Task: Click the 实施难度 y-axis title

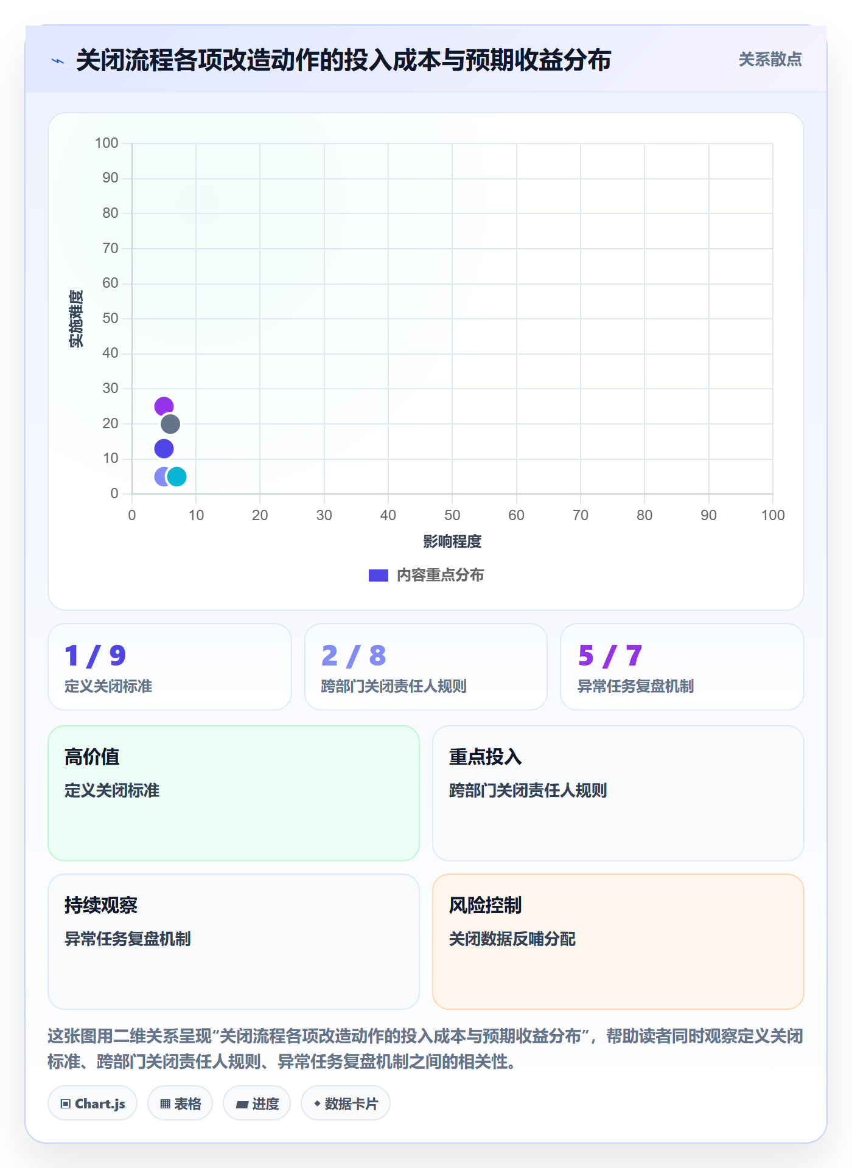Action: (x=75, y=319)
